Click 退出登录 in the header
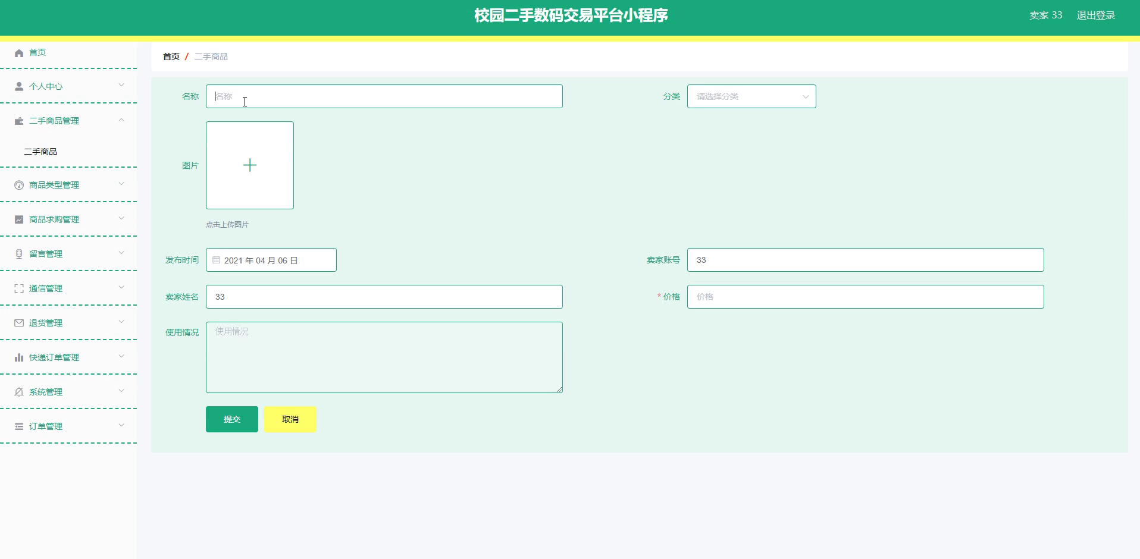 pyautogui.click(x=1096, y=15)
